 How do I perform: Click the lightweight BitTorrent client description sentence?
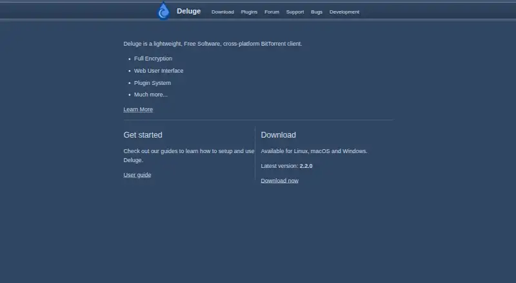[x=213, y=44]
